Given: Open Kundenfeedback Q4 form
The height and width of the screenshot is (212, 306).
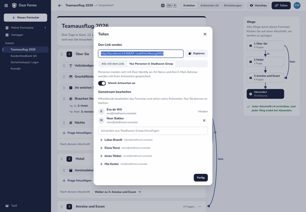Looking at the screenshot, I should (25, 56).
